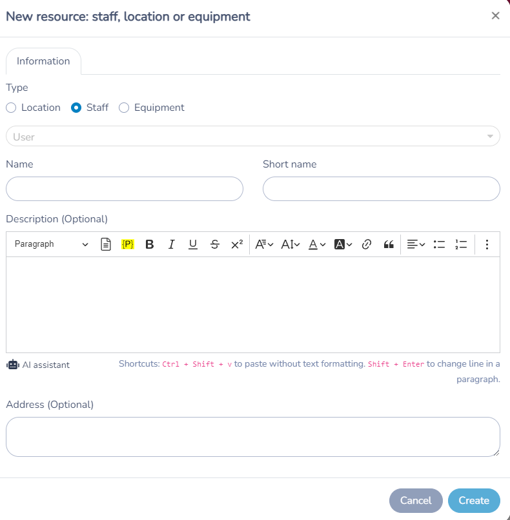Click into the Name input field
510x520 pixels.
[125, 189]
